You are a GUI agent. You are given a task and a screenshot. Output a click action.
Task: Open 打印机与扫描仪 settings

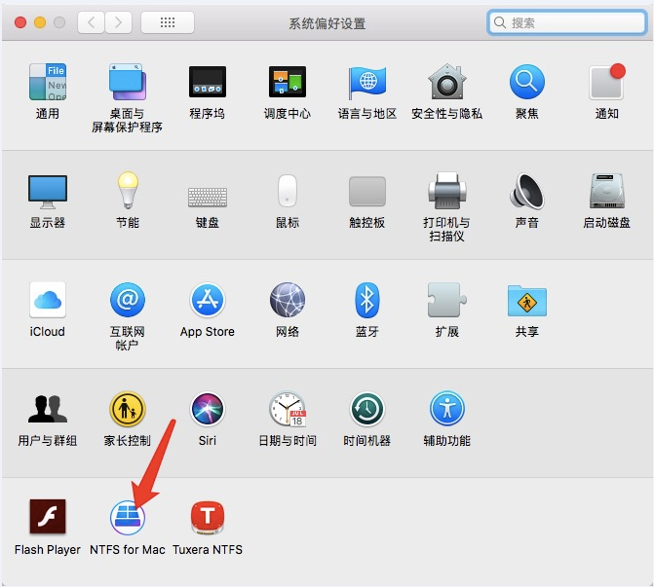click(x=446, y=192)
